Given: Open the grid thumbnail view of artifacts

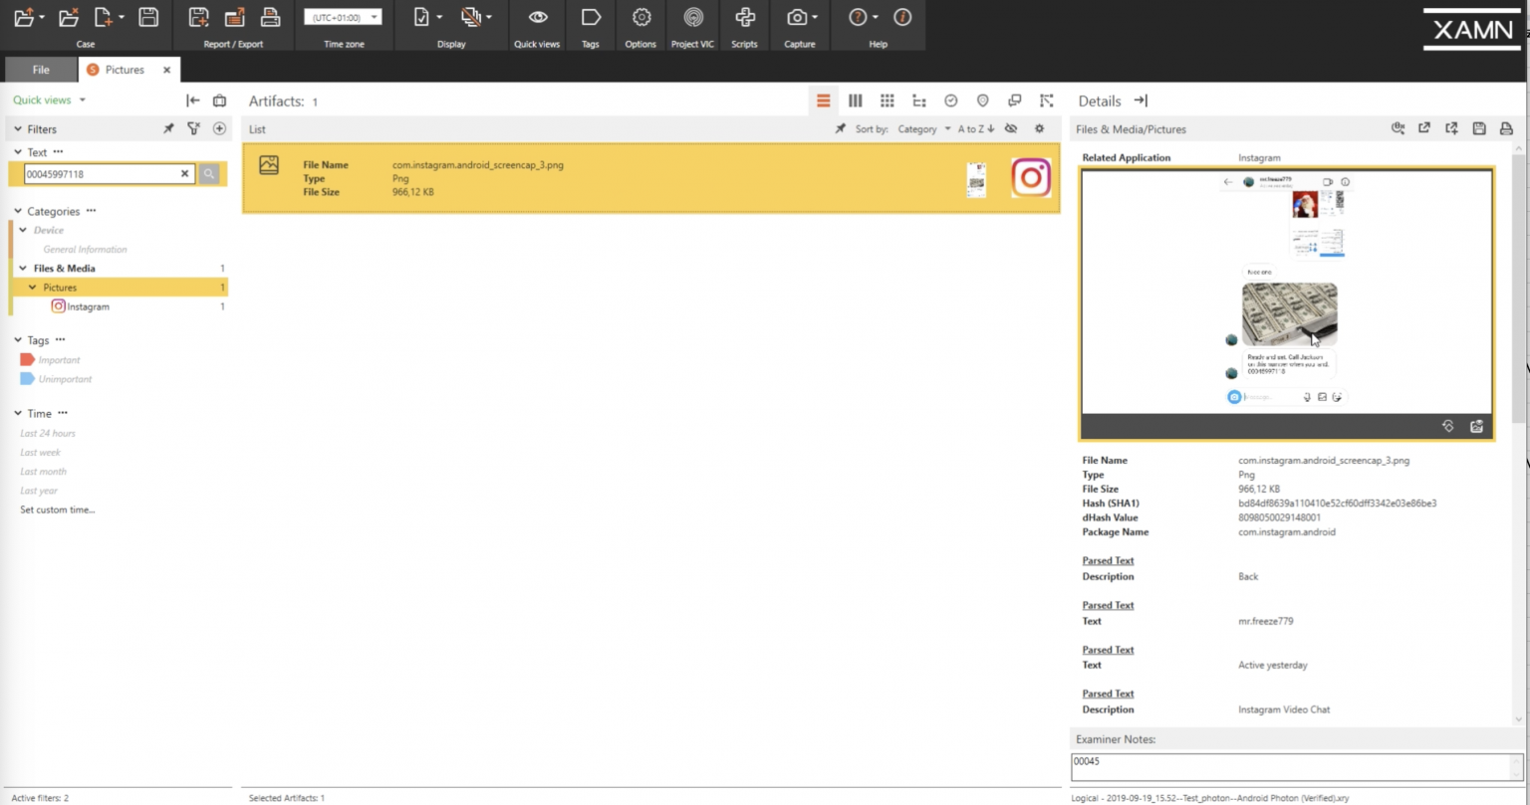Looking at the screenshot, I should pyautogui.click(x=887, y=101).
